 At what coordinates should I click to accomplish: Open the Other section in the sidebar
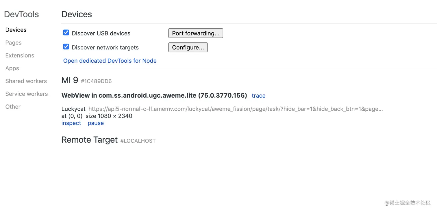pyautogui.click(x=13, y=107)
